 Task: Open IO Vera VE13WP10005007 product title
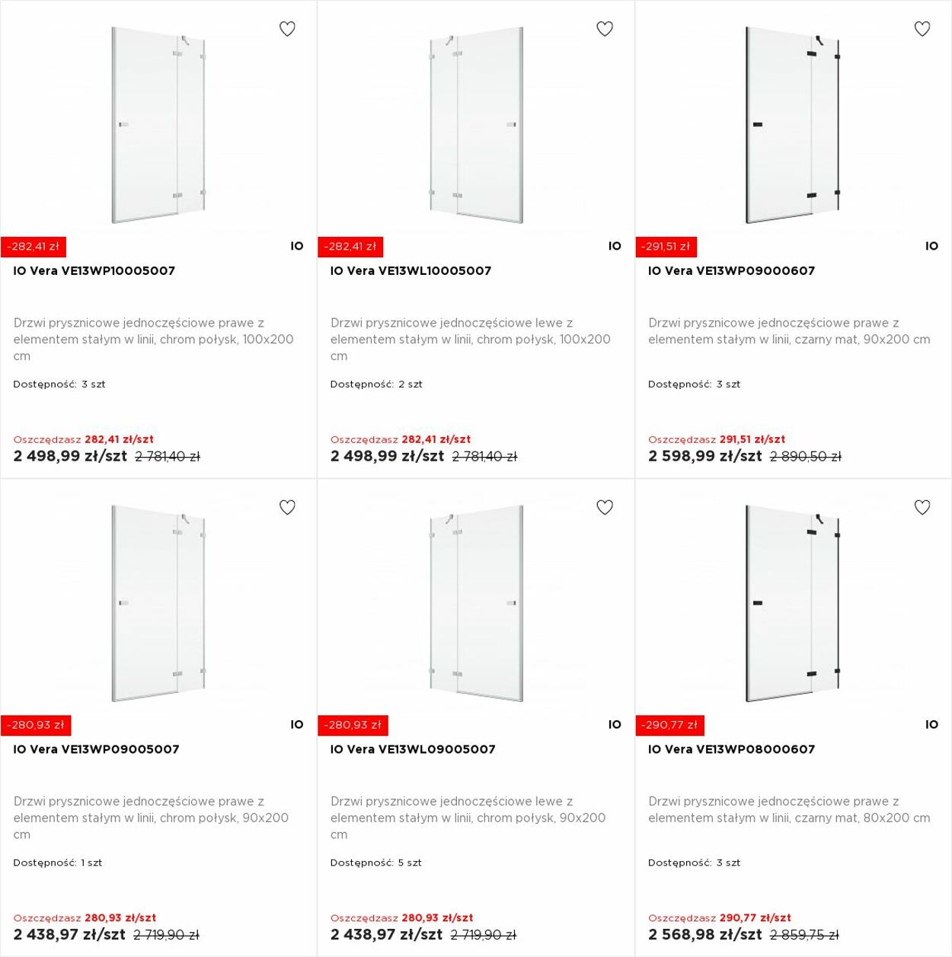pyautogui.click(x=94, y=271)
